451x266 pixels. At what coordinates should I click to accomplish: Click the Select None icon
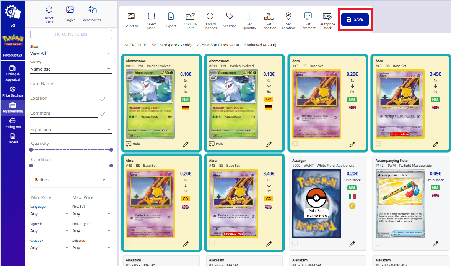[x=151, y=16]
